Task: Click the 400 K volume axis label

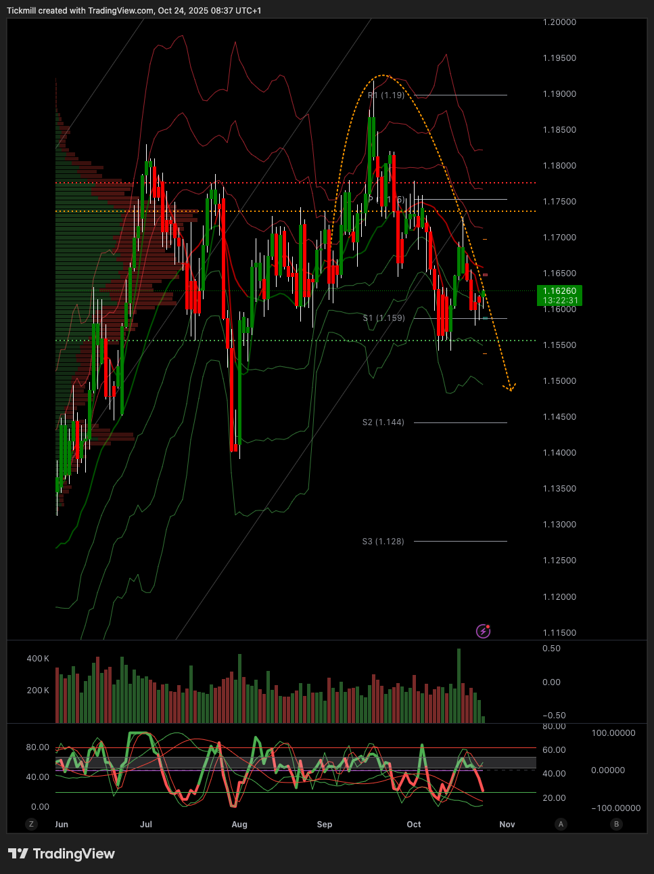Action: tap(38, 659)
